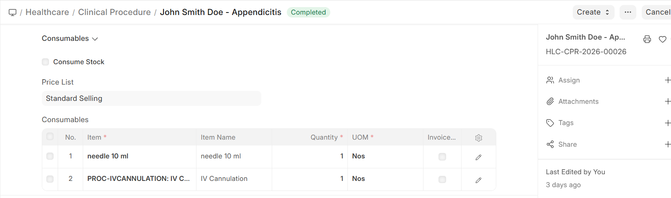Open table settings gear icon
671x198 pixels.
pos(479,138)
